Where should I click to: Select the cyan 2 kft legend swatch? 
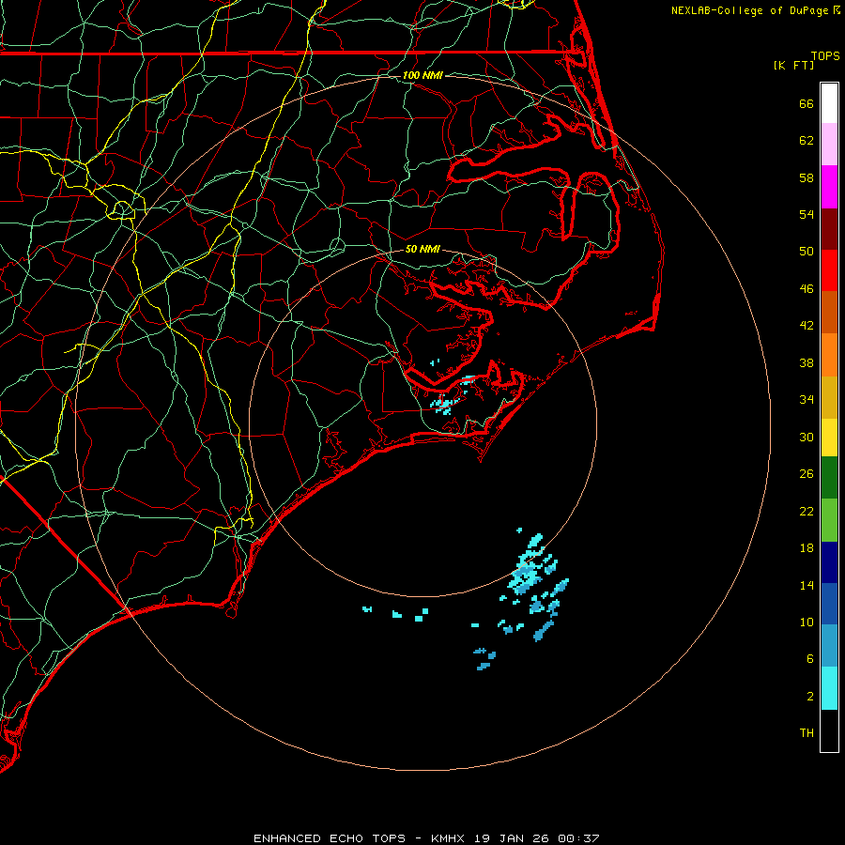pyautogui.click(x=829, y=688)
